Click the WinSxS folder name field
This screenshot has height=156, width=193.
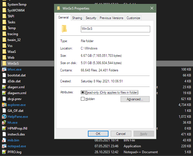click(x=116, y=29)
